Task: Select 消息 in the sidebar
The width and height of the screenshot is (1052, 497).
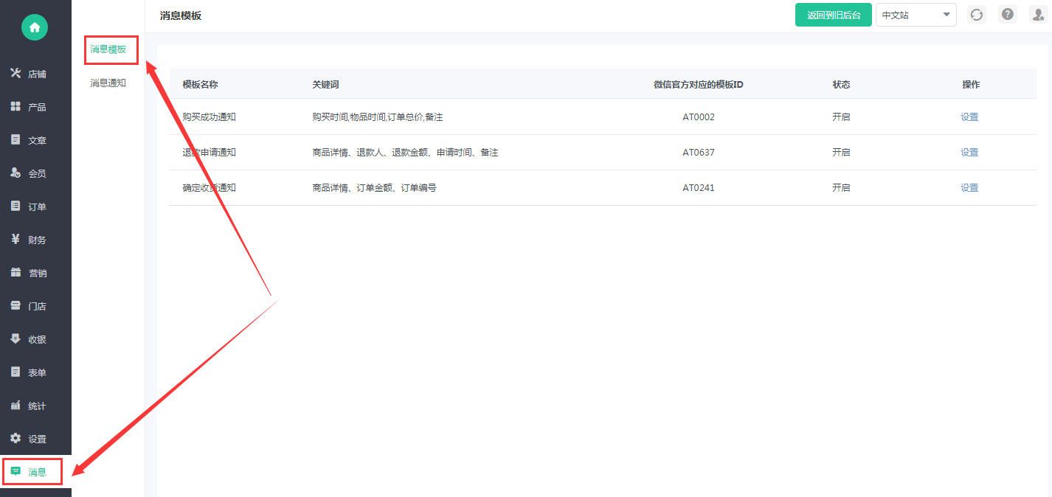Action: 35,472
